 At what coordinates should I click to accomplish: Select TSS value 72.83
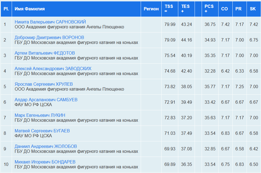coord(170,118)
